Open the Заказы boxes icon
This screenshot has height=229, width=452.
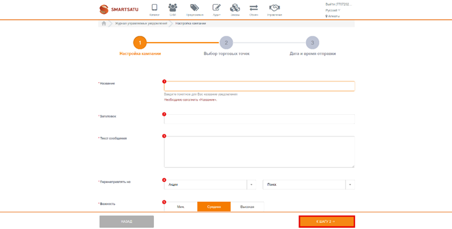(235, 7)
